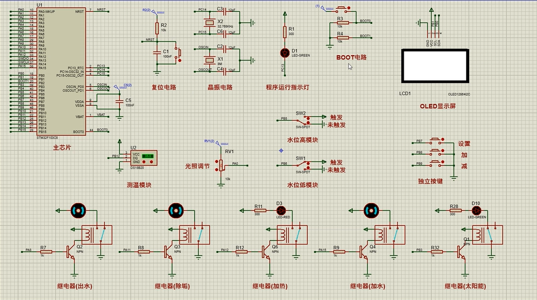The width and height of the screenshot is (537, 300).
Task: Toggle the reset push button near C1
Action: 178,53
